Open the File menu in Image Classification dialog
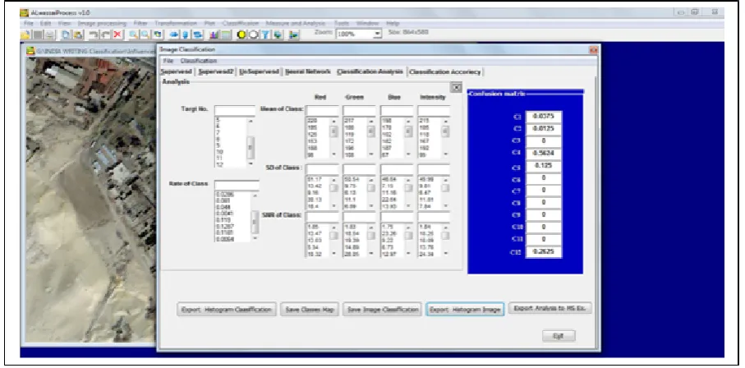 coord(168,61)
